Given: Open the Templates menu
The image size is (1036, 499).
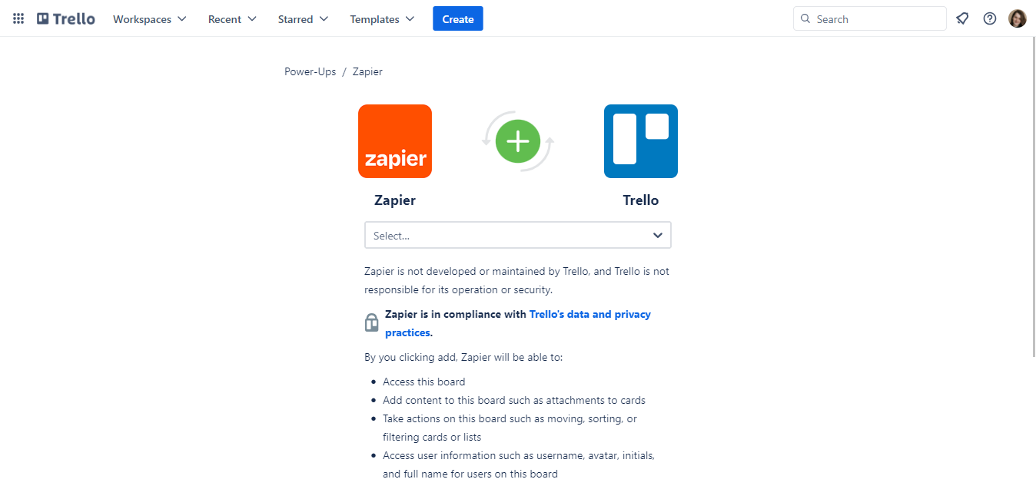Looking at the screenshot, I should pos(382,19).
